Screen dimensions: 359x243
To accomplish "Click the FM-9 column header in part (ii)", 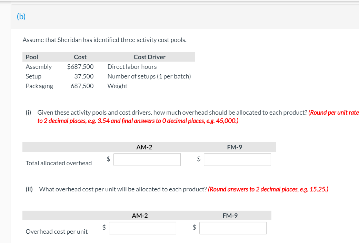I will [x=230, y=215].
